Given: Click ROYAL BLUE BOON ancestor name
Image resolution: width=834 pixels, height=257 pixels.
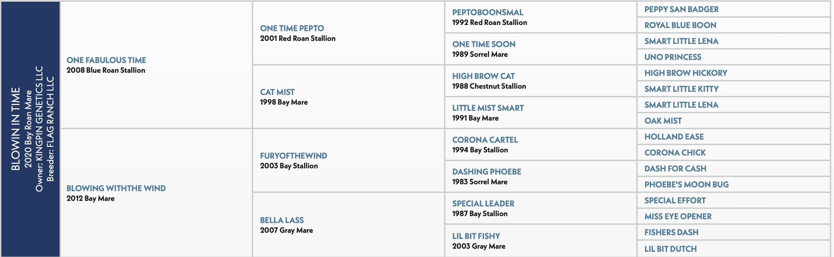Looking at the screenshot, I should (x=680, y=25).
